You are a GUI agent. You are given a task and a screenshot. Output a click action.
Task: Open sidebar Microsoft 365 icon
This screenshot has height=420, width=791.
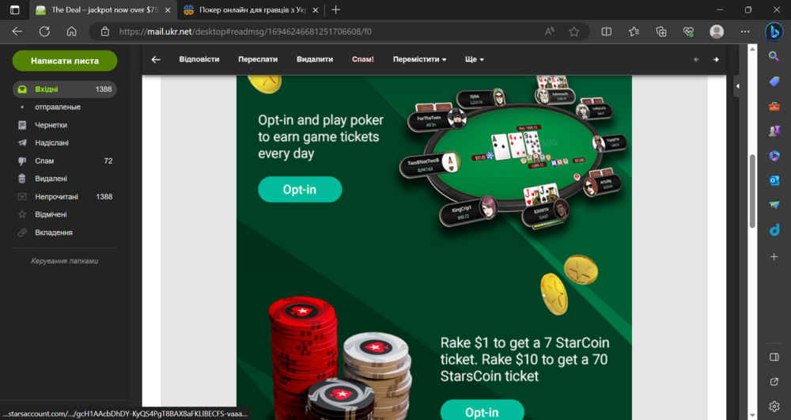[774, 156]
